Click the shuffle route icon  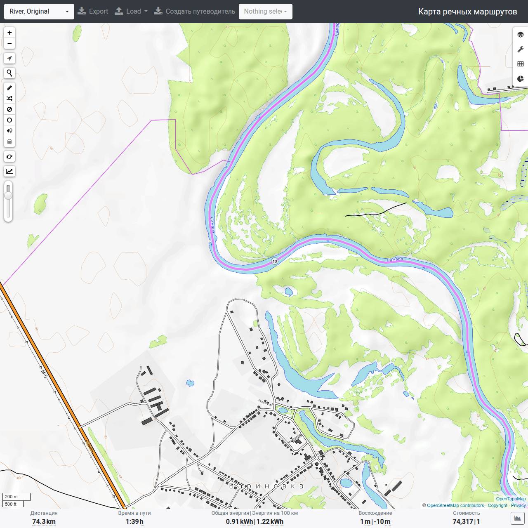point(9,99)
